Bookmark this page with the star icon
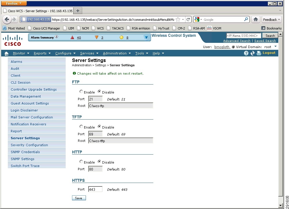This screenshot has width=289, height=209. 178,19
